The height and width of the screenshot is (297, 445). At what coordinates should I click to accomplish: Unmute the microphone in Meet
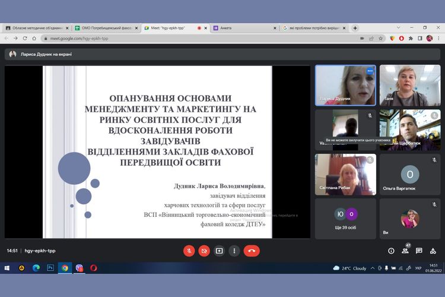(189, 251)
